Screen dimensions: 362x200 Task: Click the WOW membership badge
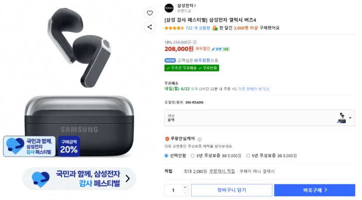(170, 60)
